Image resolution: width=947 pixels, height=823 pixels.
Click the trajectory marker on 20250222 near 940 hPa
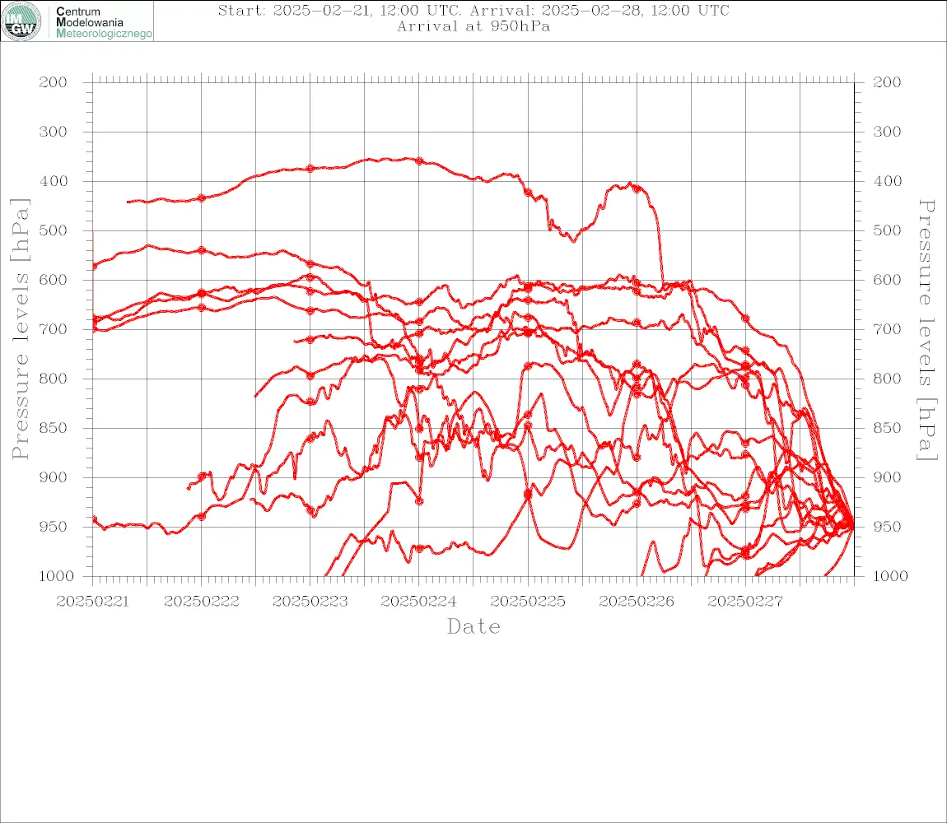tap(202, 517)
